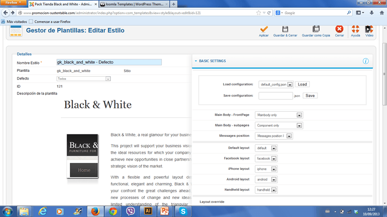Click the Basic Settings info icon
Image resolution: width=387 pixels, height=217 pixels.
click(366, 61)
